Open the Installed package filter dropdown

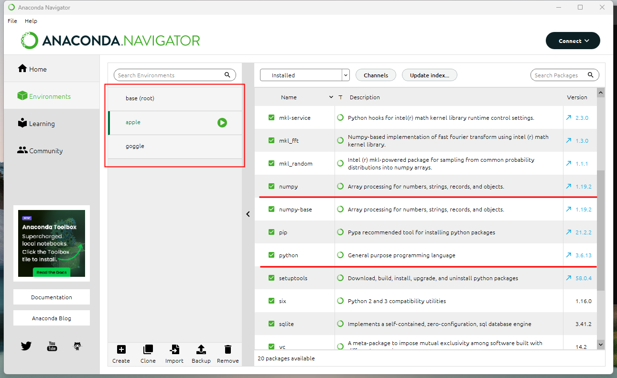point(304,75)
